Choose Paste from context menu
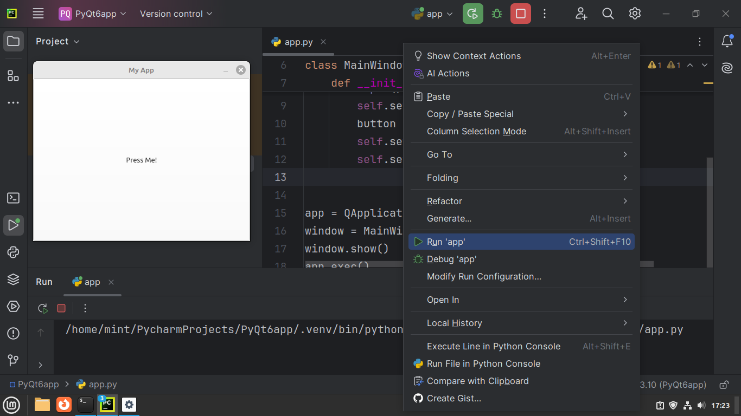 click(521, 96)
